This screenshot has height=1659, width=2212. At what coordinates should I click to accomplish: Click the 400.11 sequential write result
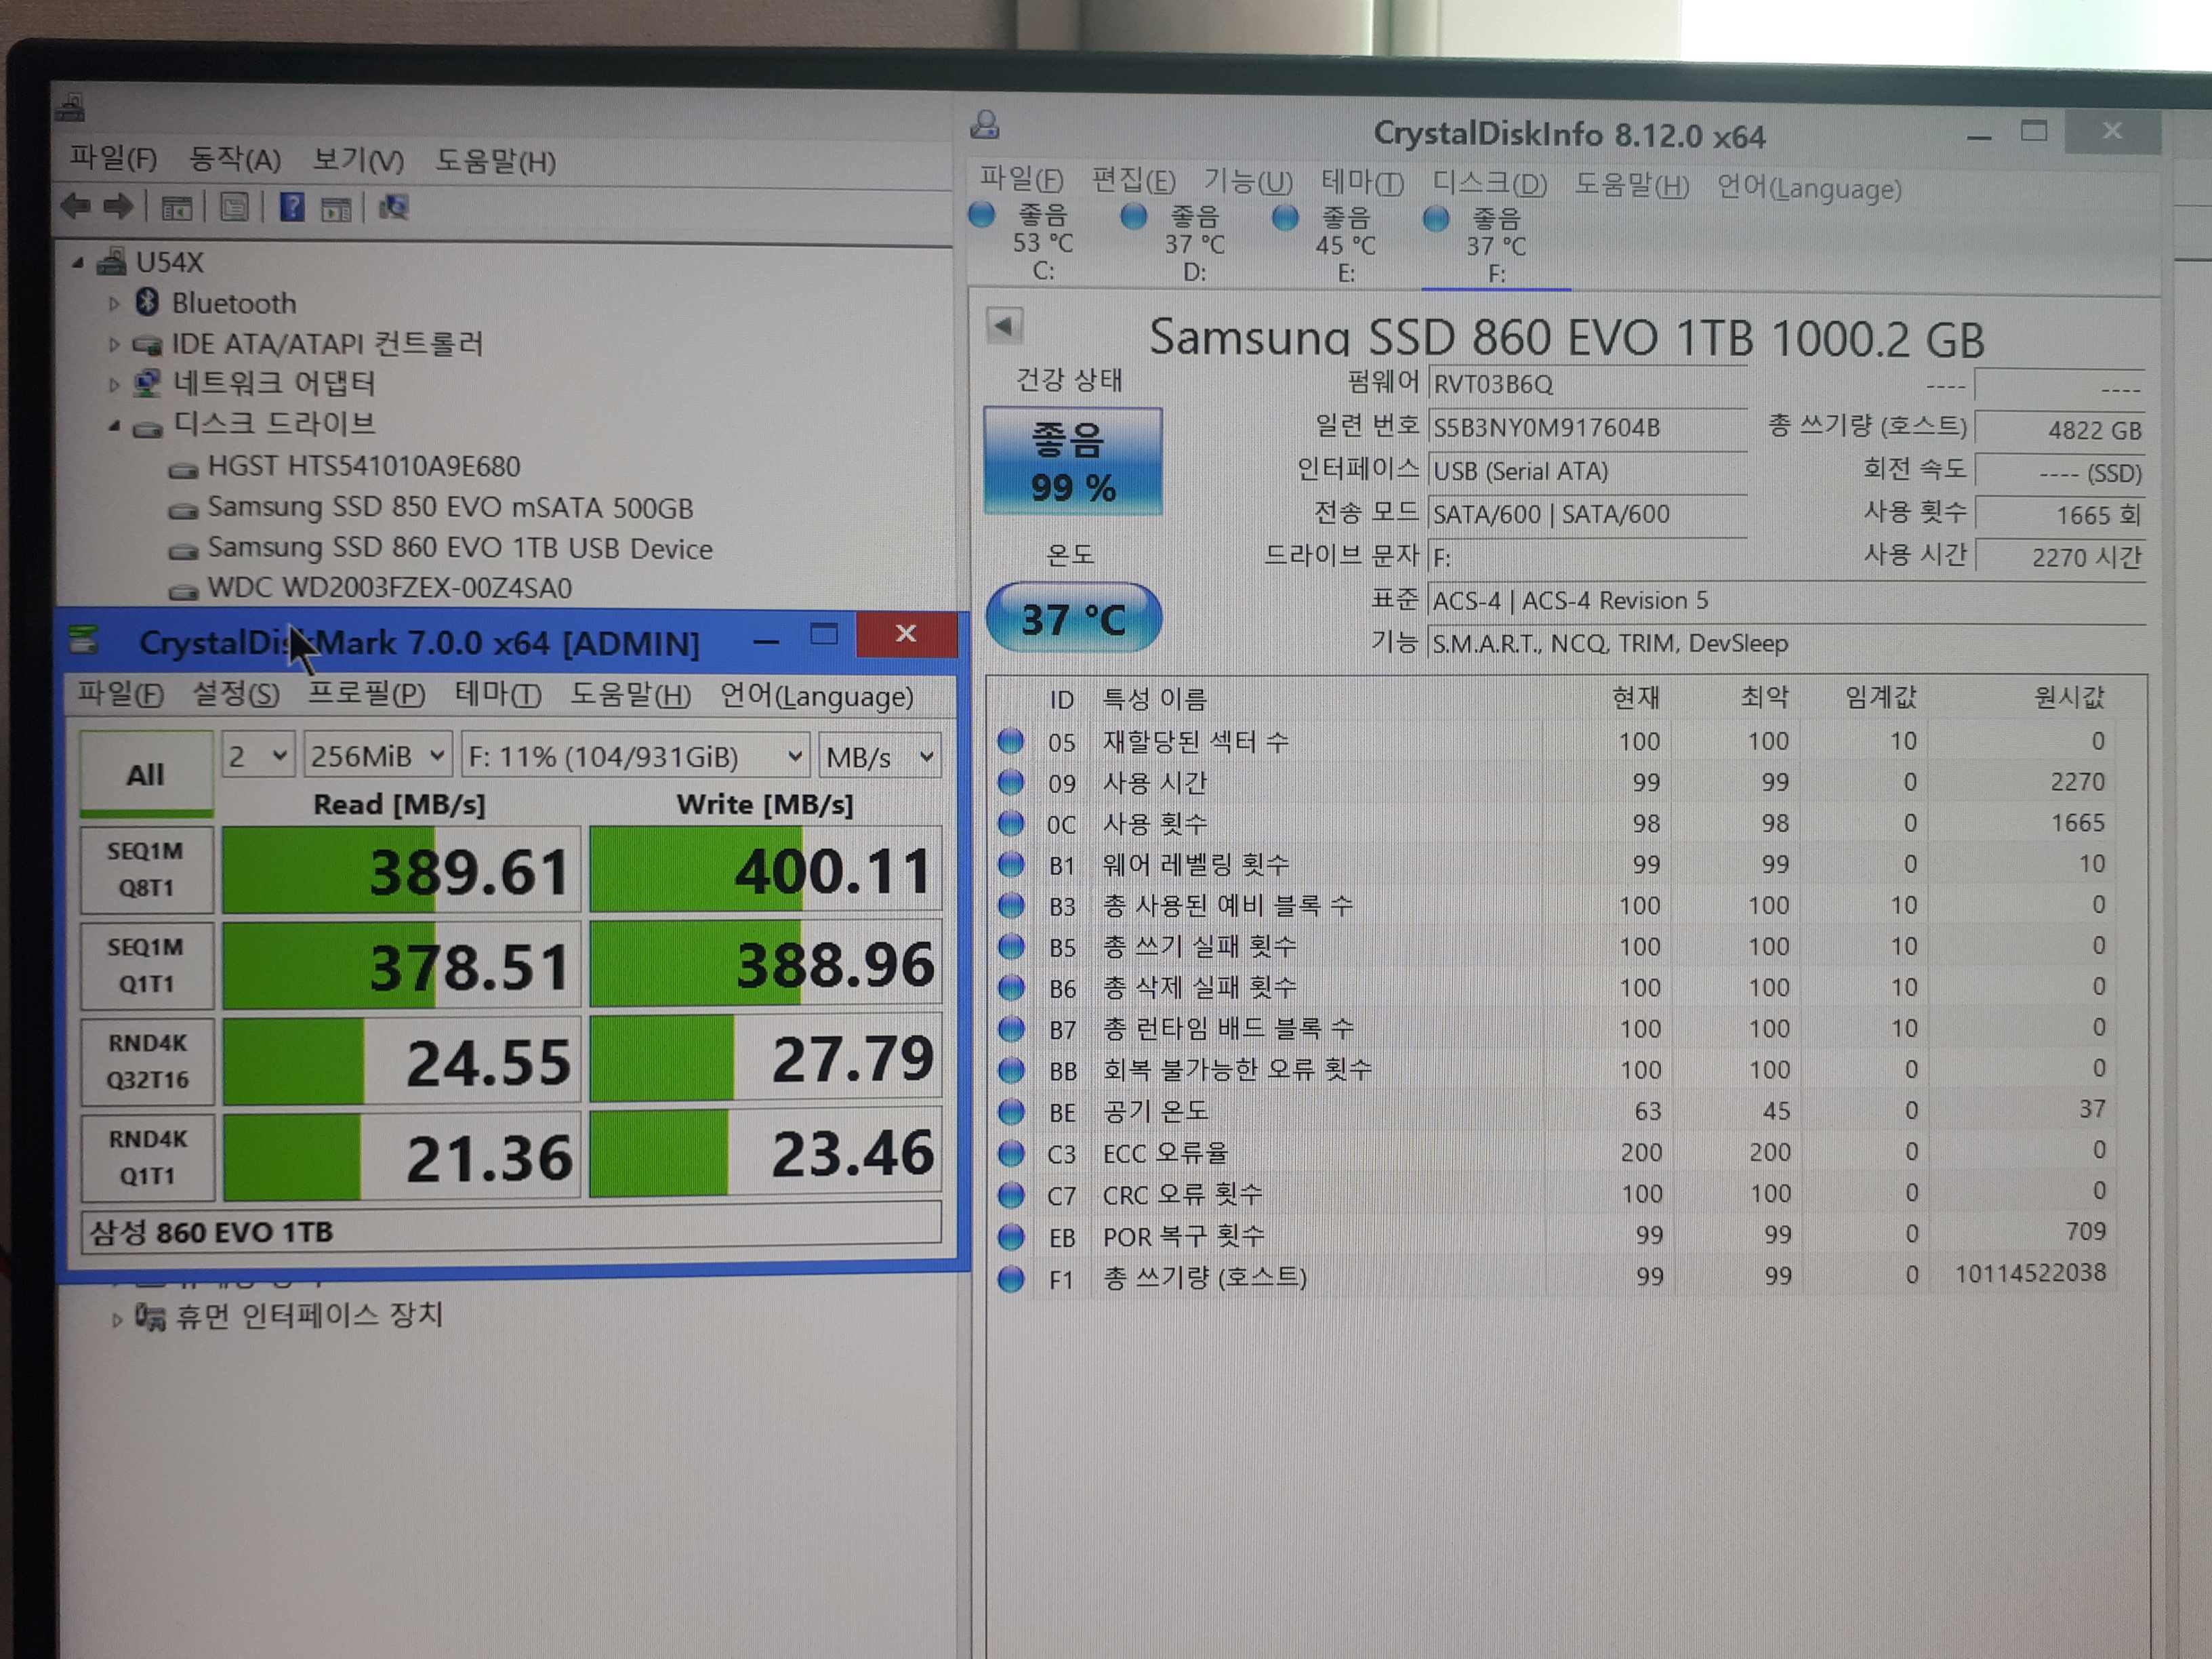pos(765,869)
